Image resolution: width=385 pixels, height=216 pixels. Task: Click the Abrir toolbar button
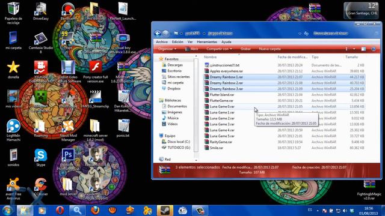[x=192, y=49]
